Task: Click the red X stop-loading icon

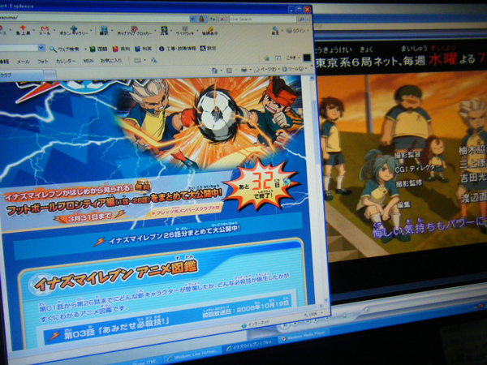Action: click(222, 19)
